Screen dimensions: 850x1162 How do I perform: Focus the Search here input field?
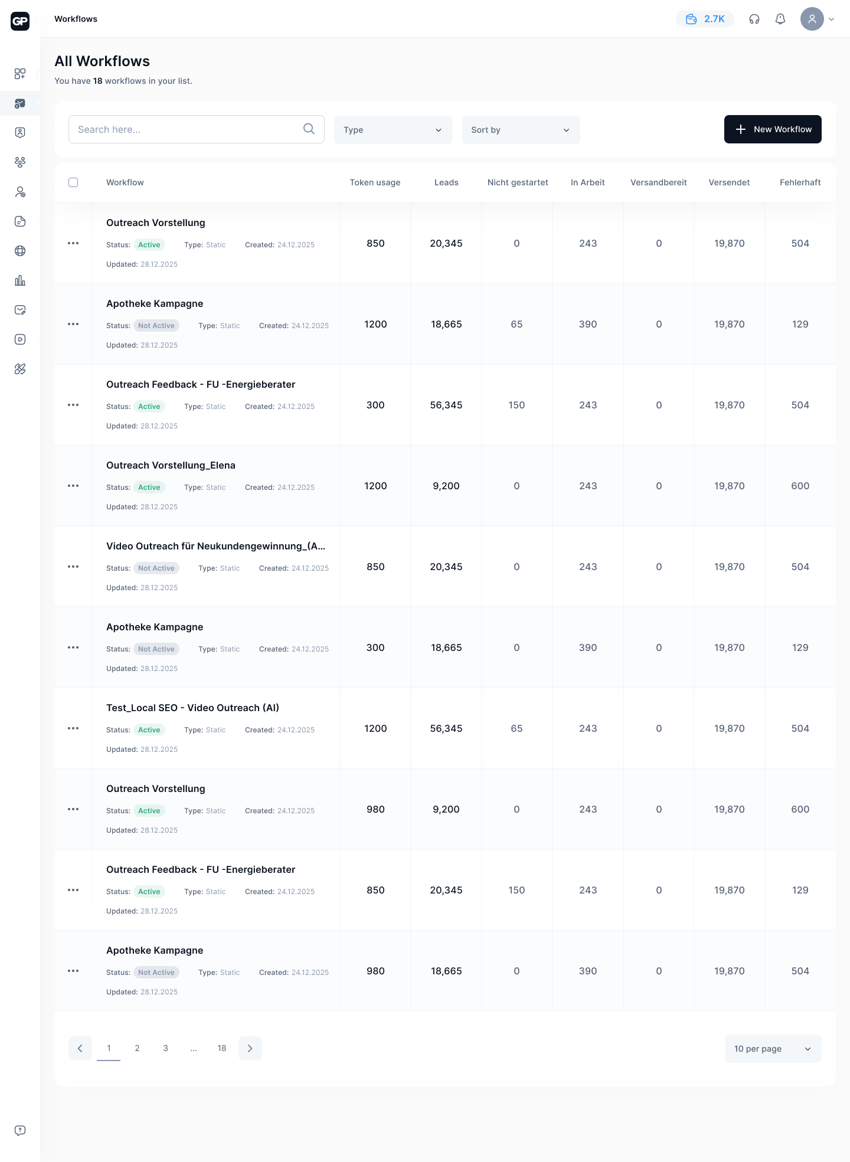(186, 129)
